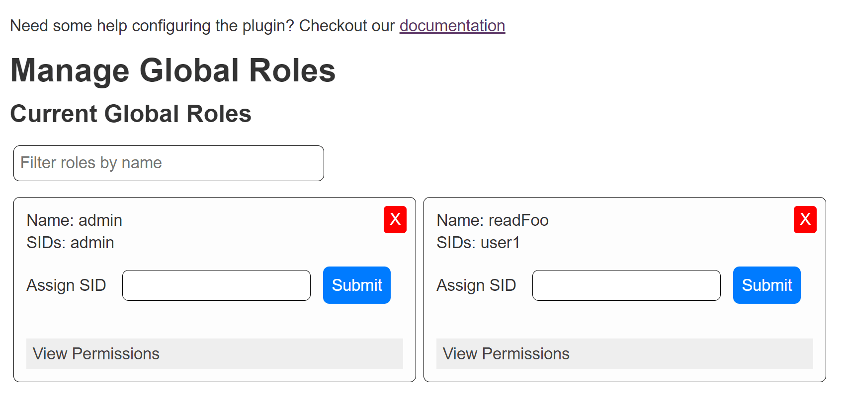Screen dimensions: 846x402
Task: Click the filter roles by name field
Action: point(169,163)
